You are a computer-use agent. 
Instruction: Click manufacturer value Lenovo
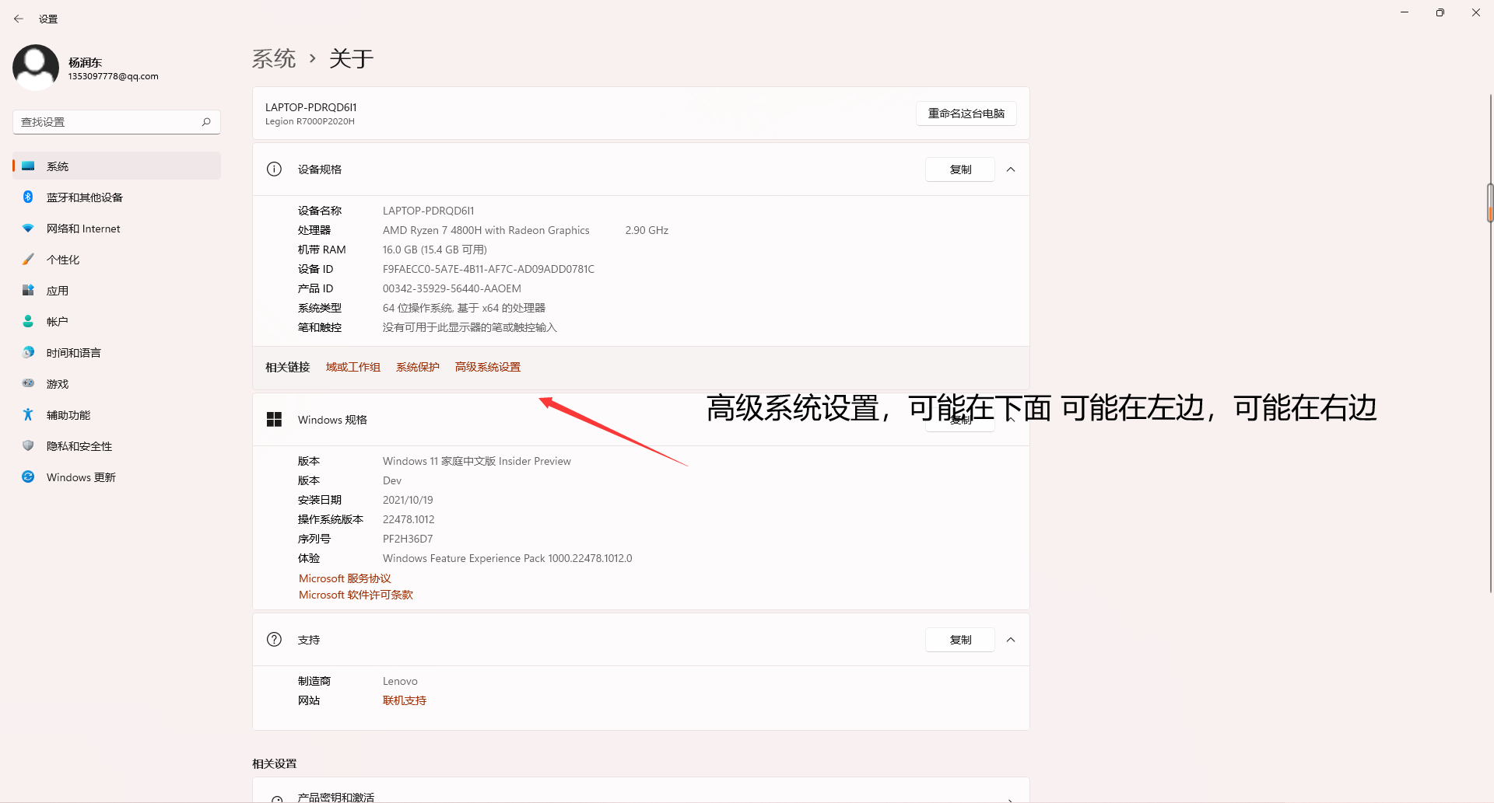pyautogui.click(x=400, y=681)
